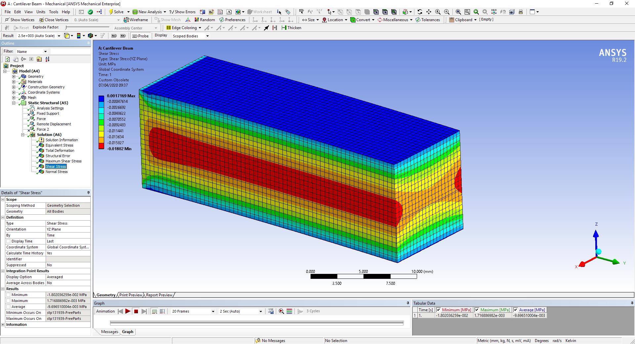Collapse the Definition section in Details

coord(3,218)
